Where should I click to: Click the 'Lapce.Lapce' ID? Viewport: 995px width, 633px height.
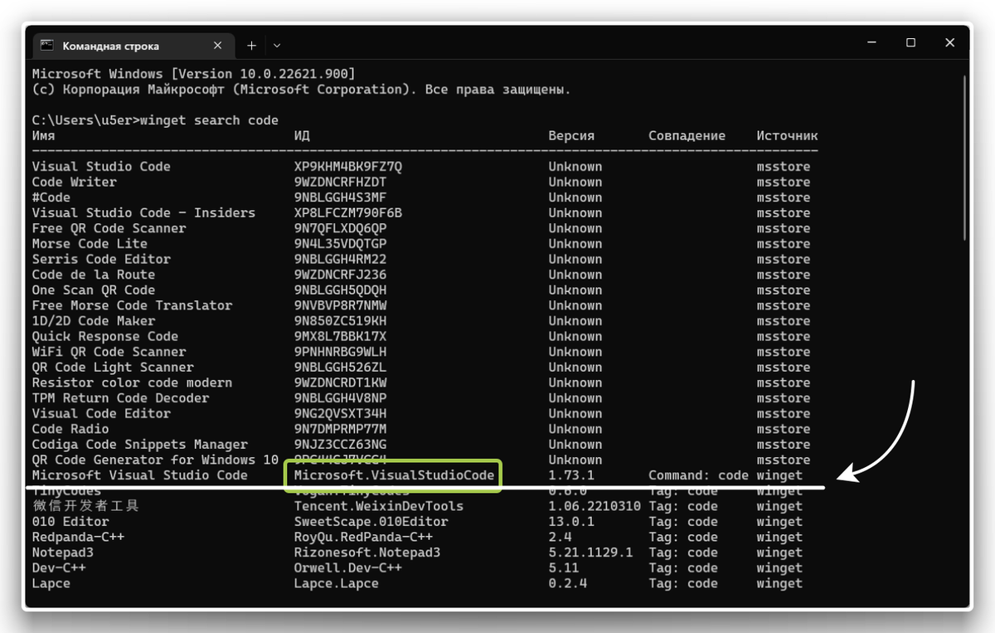click(x=337, y=583)
